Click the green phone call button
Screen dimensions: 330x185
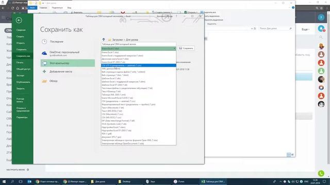321,173
